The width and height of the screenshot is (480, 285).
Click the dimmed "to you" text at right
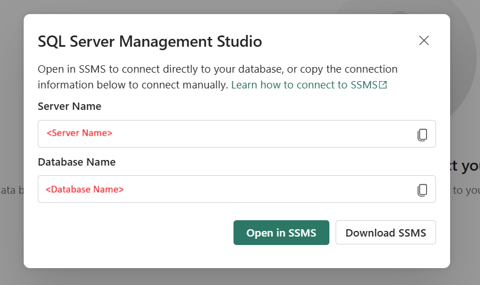point(465,190)
